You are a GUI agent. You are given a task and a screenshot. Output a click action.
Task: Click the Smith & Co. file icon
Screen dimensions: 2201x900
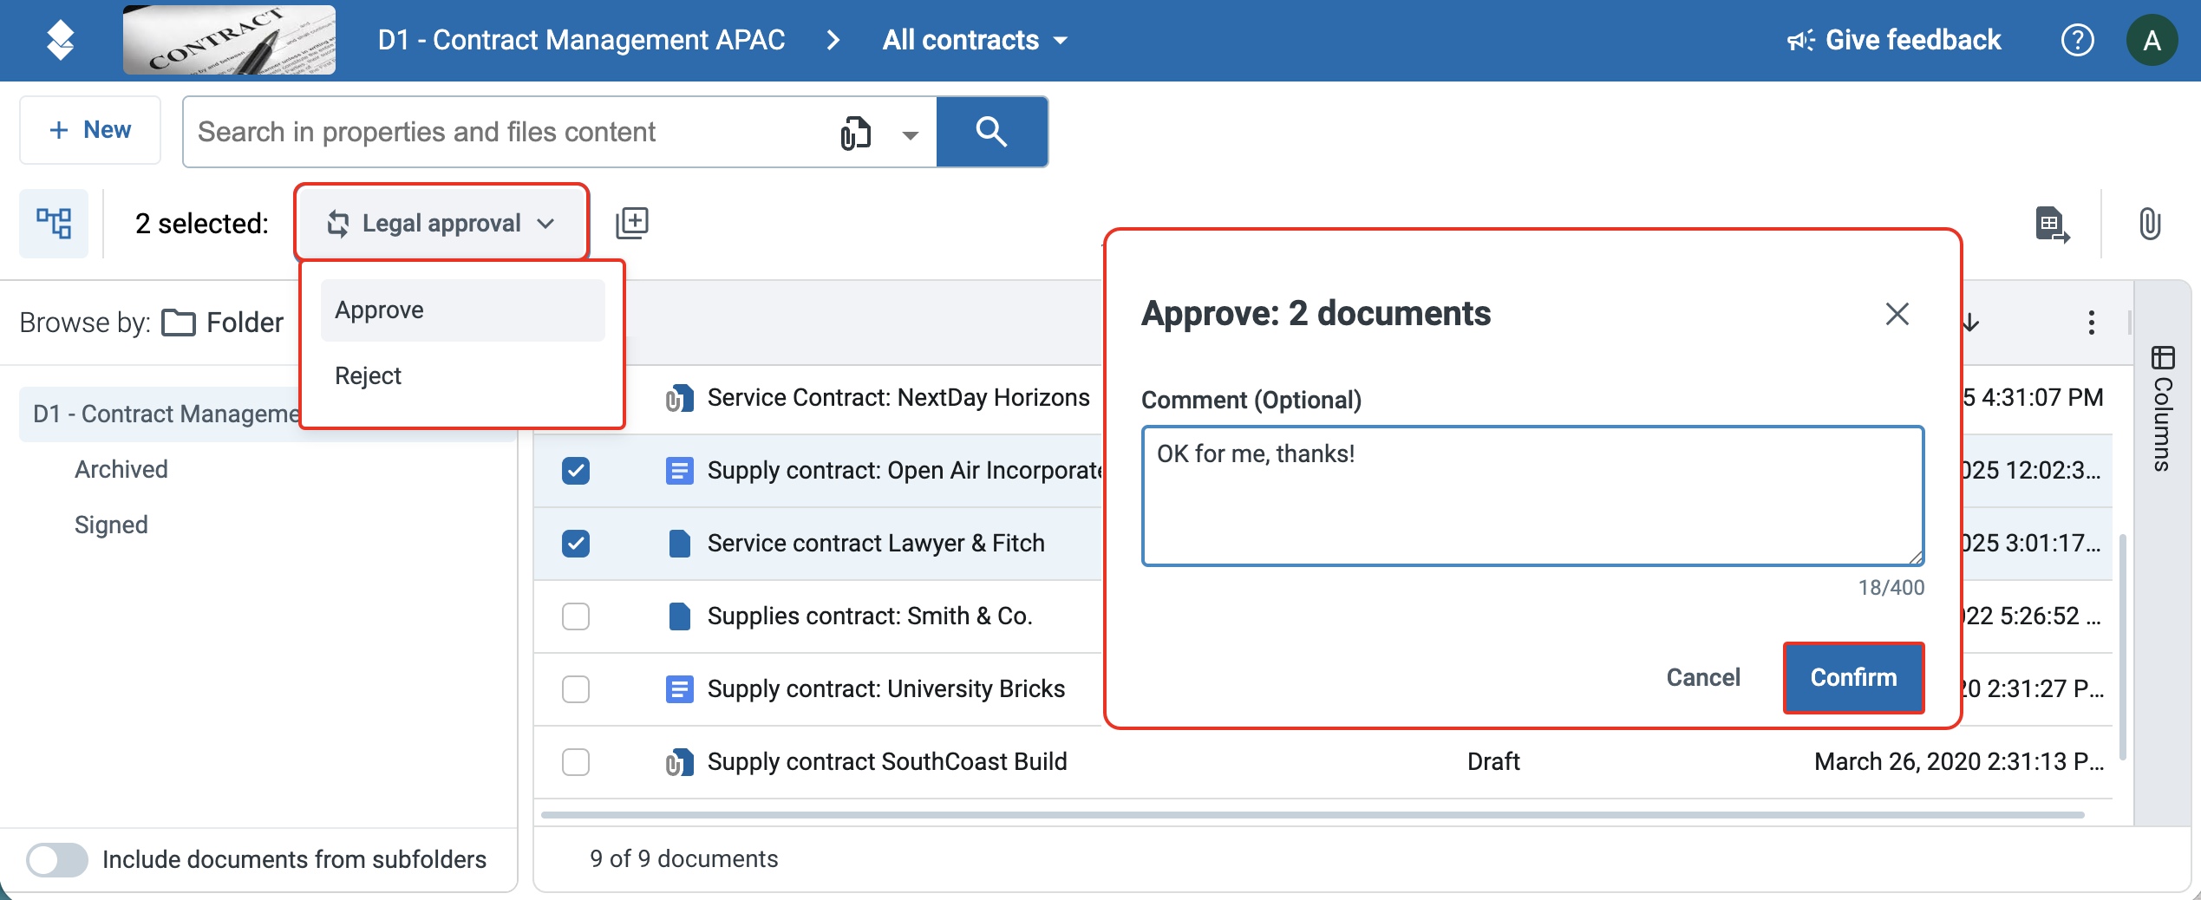679,616
